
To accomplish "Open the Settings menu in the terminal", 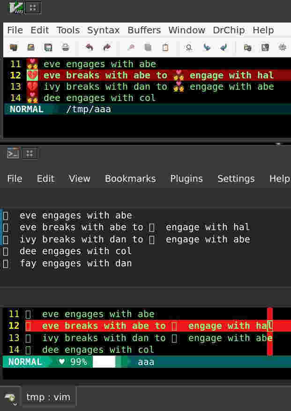I will pyautogui.click(x=236, y=179).
